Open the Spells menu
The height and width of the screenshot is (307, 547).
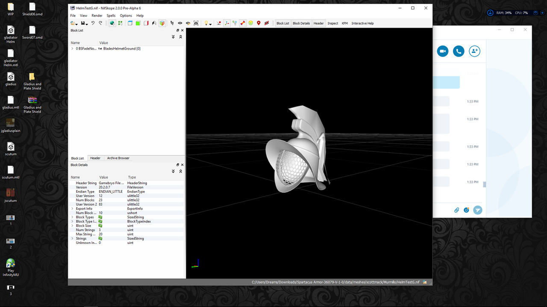pyautogui.click(x=111, y=15)
